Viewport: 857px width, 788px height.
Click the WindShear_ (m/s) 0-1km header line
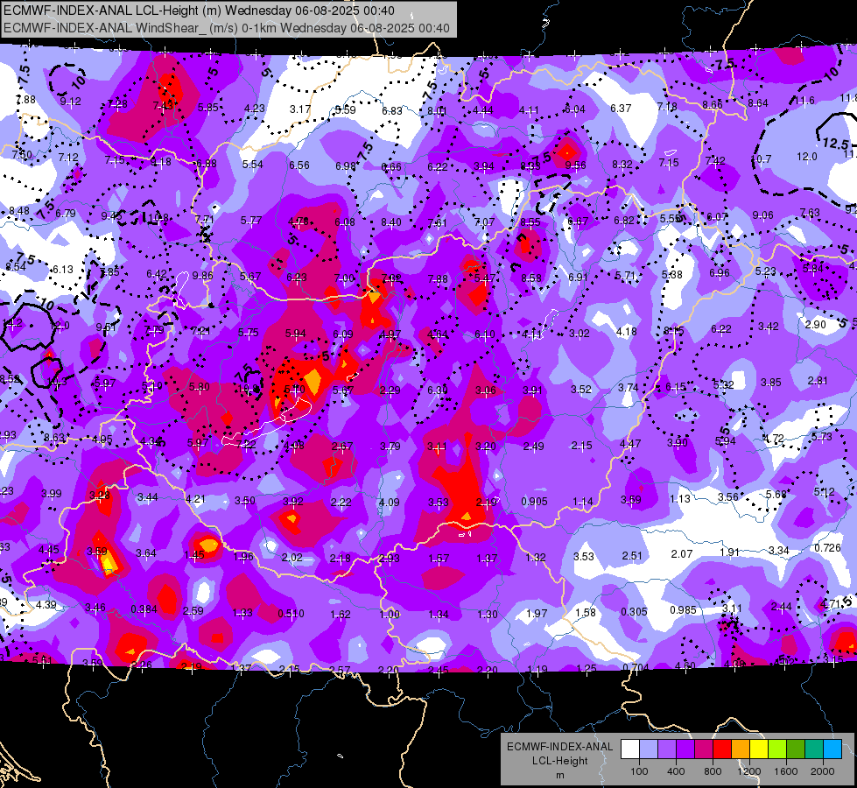click(x=226, y=28)
